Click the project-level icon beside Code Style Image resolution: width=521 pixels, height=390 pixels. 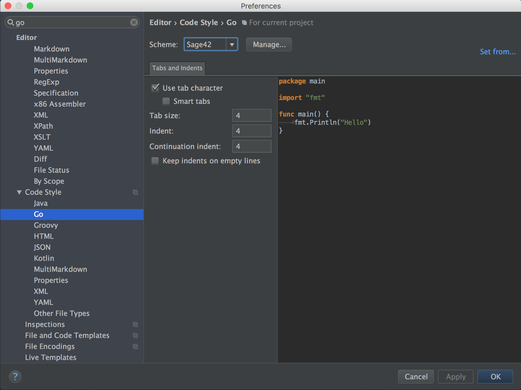[135, 192]
